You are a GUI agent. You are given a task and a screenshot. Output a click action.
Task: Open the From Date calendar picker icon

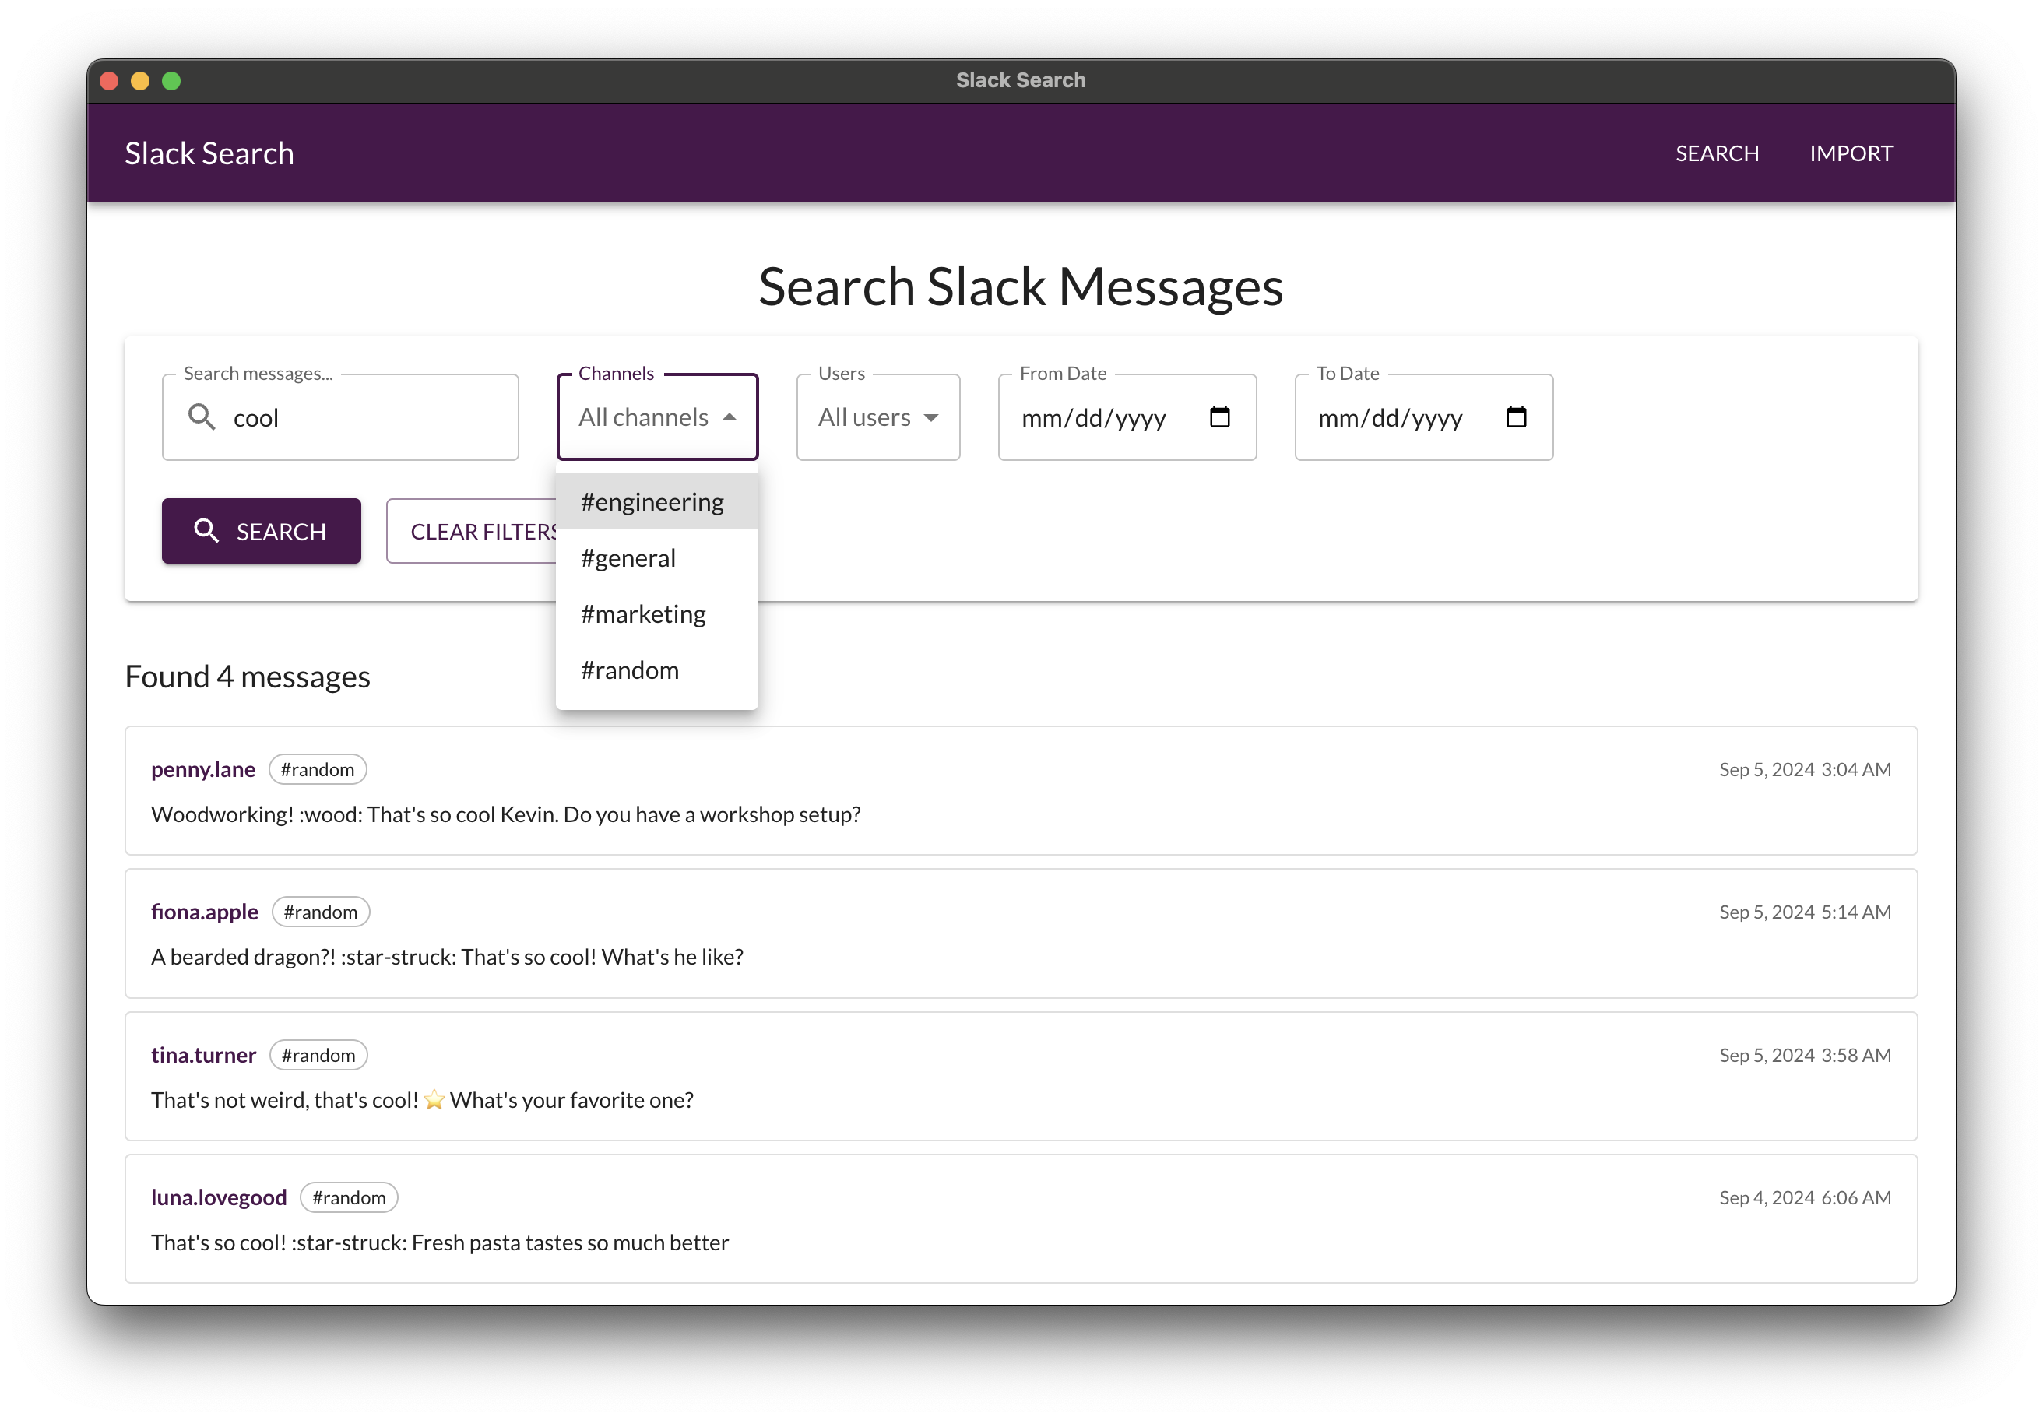pyautogui.click(x=1219, y=417)
